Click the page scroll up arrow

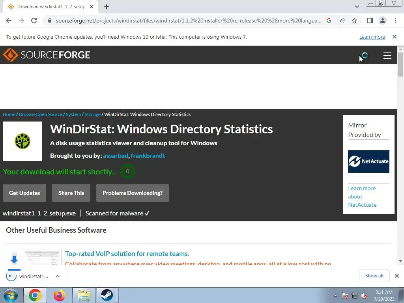401,49
